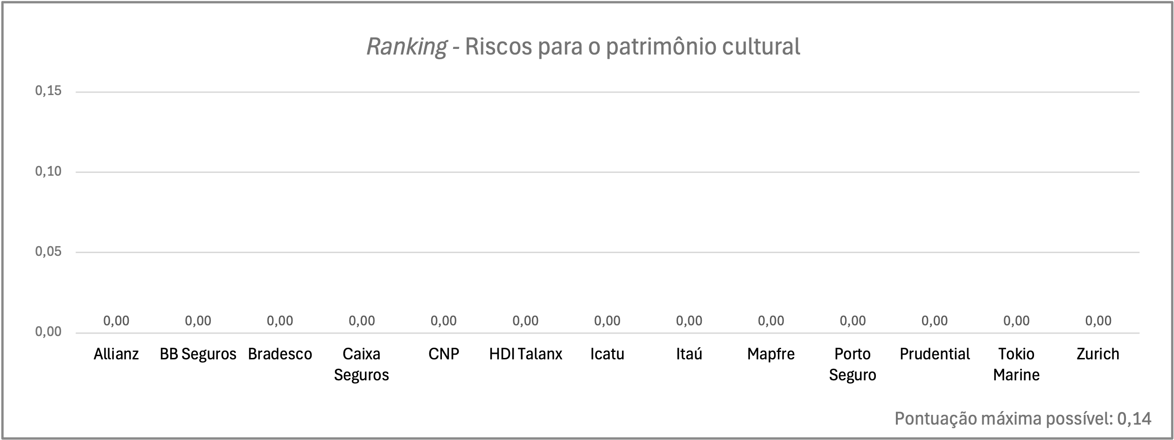Select the BB Seguros axis label
Screen dimensions: 1174x440
[198, 354]
